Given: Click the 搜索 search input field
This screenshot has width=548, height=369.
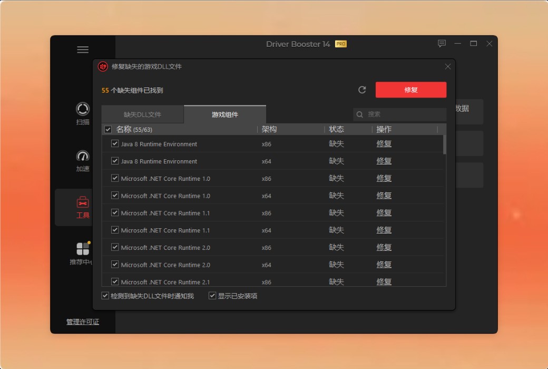Looking at the screenshot, I should coord(399,114).
